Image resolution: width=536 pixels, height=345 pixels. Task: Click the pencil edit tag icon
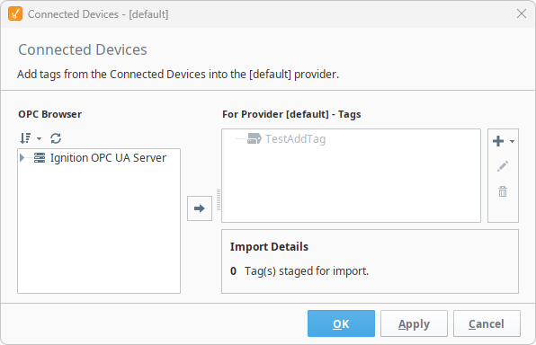click(x=503, y=166)
